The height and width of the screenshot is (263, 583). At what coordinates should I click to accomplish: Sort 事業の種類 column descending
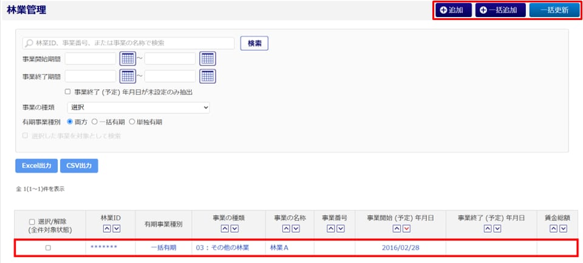(x=234, y=229)
